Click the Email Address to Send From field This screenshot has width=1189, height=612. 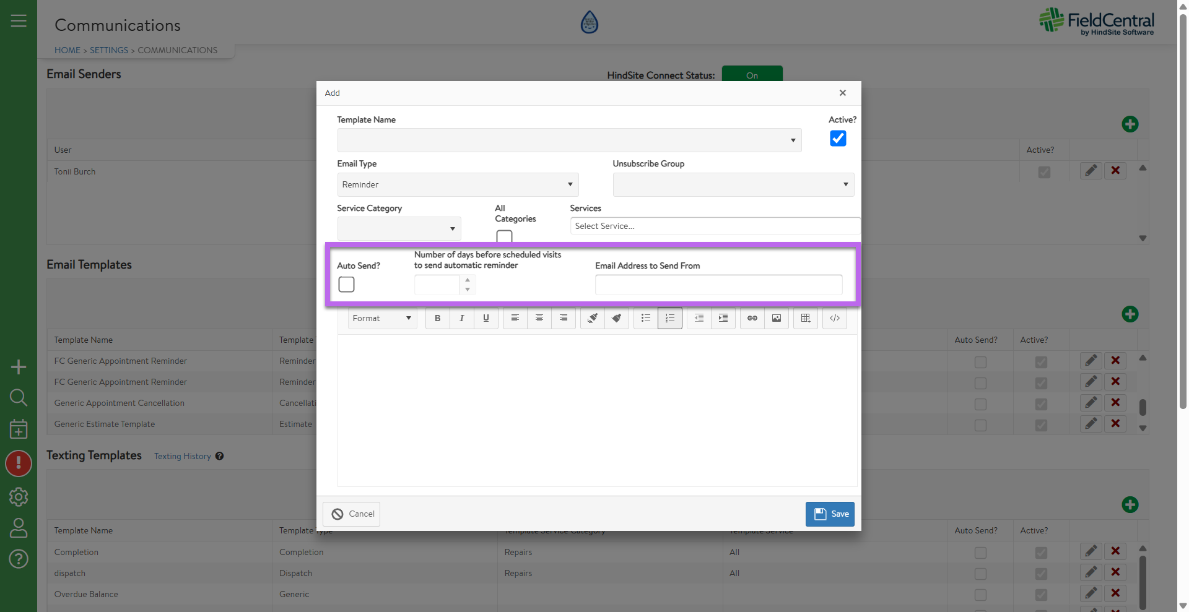tap(718, 285)
